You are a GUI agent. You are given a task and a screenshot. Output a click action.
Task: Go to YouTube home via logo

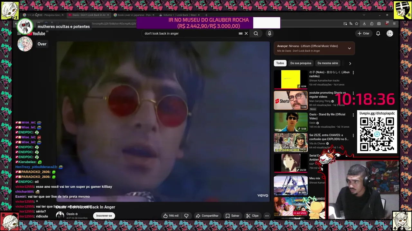(x=36, y=33)
